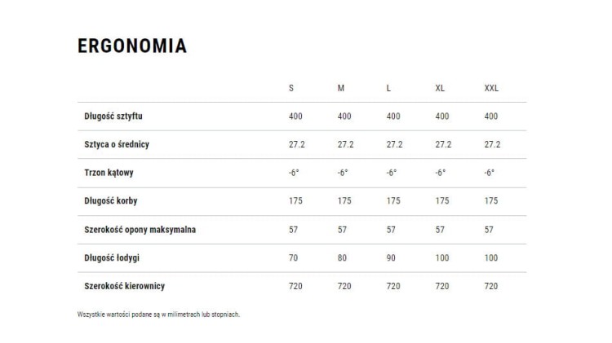Click the Długość sztyftu row label

[x=113, y=117]
